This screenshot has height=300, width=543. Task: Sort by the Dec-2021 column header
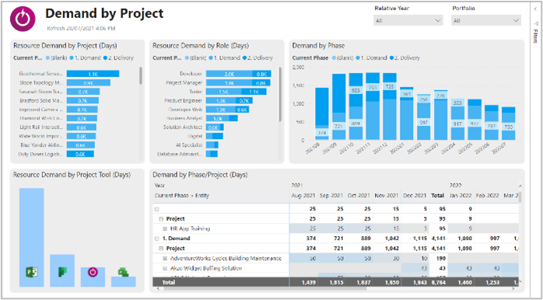(415, 196)
